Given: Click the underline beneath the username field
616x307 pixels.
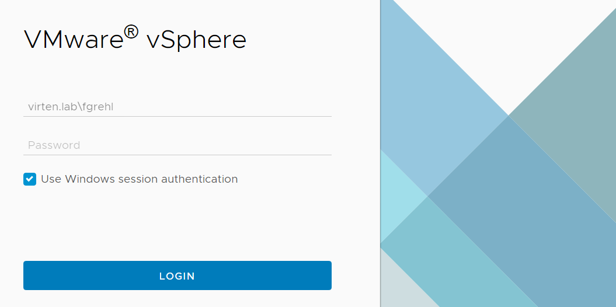Looking at the screenshot, I should (x=177, y=116).
